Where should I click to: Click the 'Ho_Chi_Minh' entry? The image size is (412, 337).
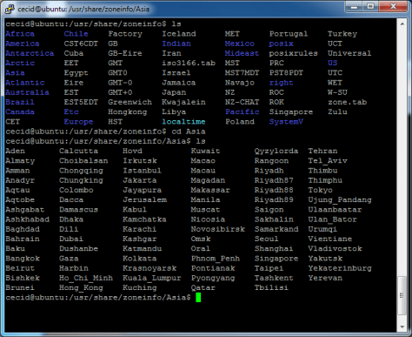[x=86, y=278]
